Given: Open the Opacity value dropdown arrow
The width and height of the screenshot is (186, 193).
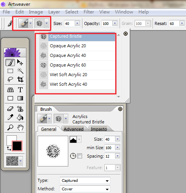Looking at the screenshot, I should (115, 23).
